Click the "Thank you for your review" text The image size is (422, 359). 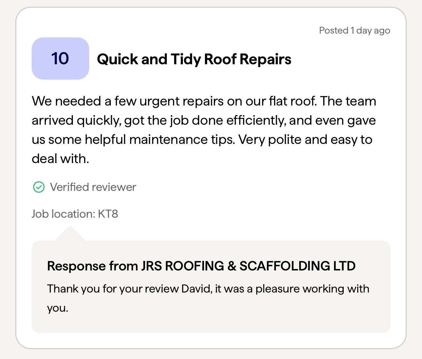pos(113,289)
